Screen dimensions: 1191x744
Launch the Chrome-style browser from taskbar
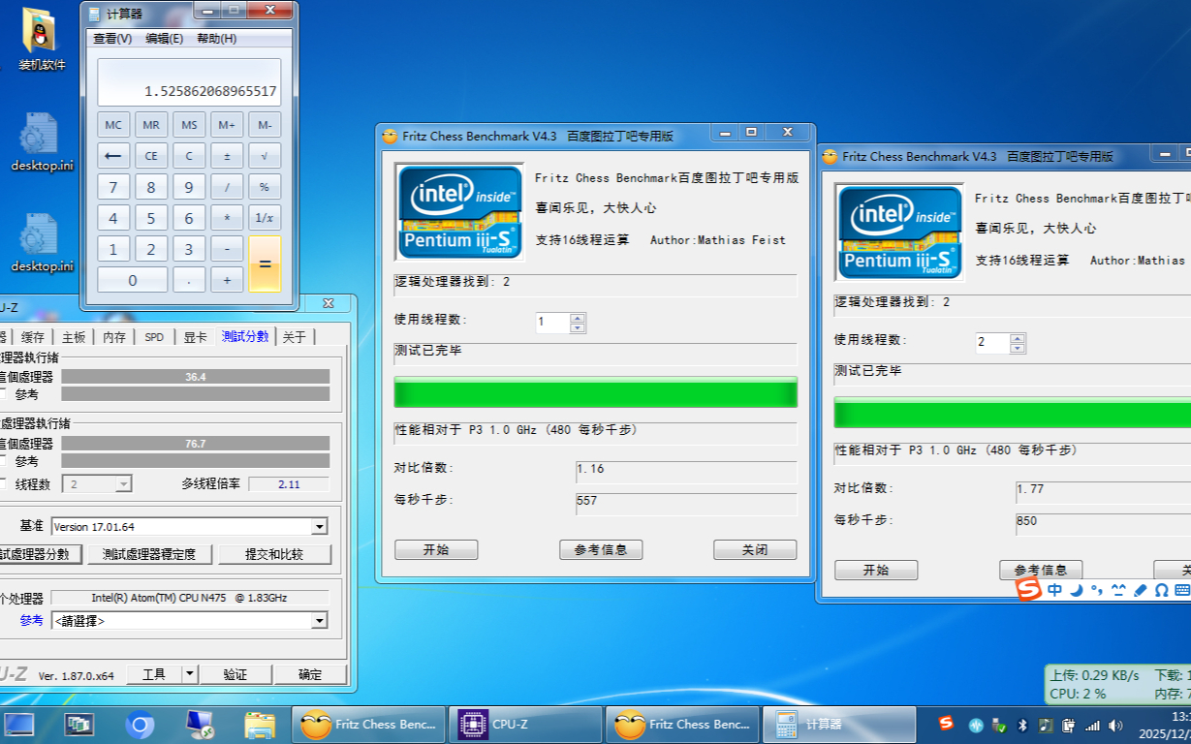coord(140,725)
